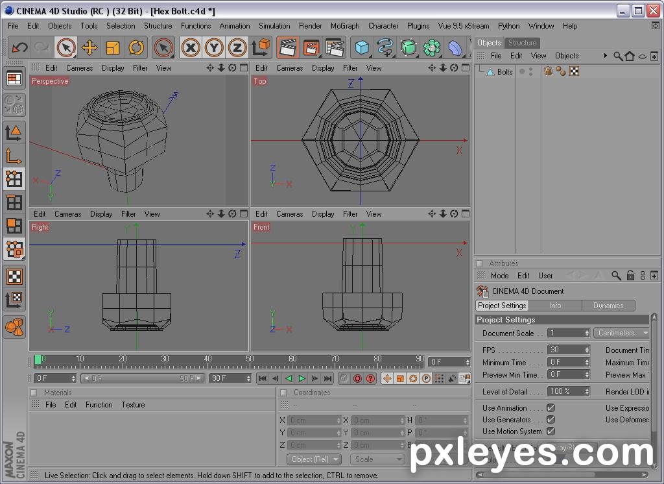The image size is (664, 484).
Task: Add Cube primitive object
Action: [x=362, y=47]
